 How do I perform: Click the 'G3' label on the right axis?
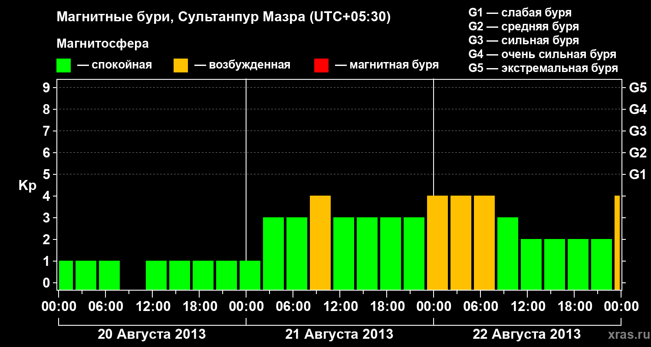(638, 131)
